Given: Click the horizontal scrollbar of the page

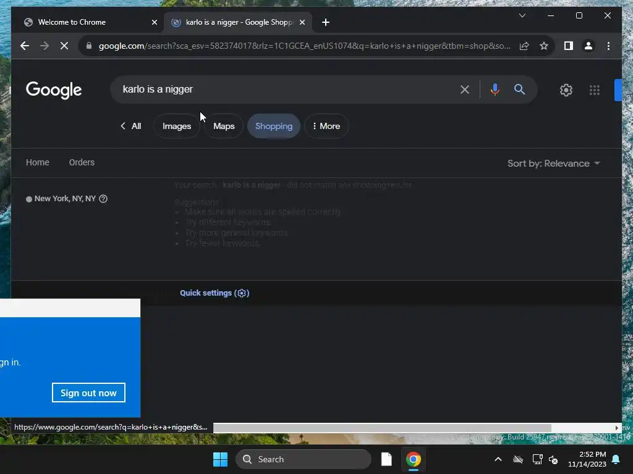Looking at the screenshot, I should click(x=382, y=428).
